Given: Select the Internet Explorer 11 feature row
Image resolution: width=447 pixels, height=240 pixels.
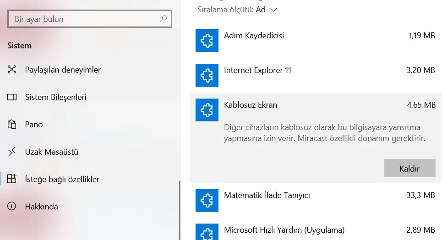Looking at the screenshot, I should pyautogui.click(x=315, y=75).
